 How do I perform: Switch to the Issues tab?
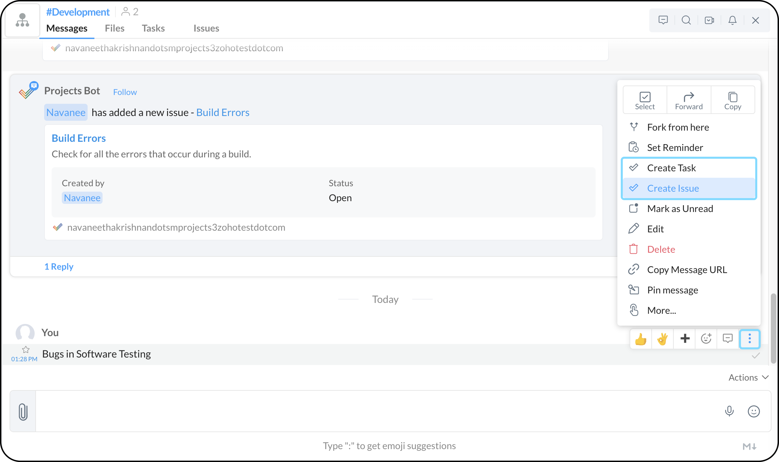206,28
